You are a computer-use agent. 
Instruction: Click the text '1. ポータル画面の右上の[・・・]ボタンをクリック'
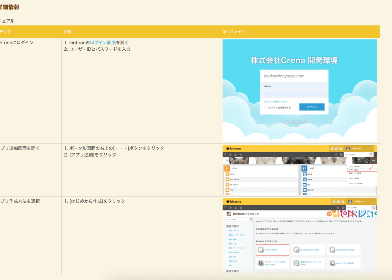(114, 148)
